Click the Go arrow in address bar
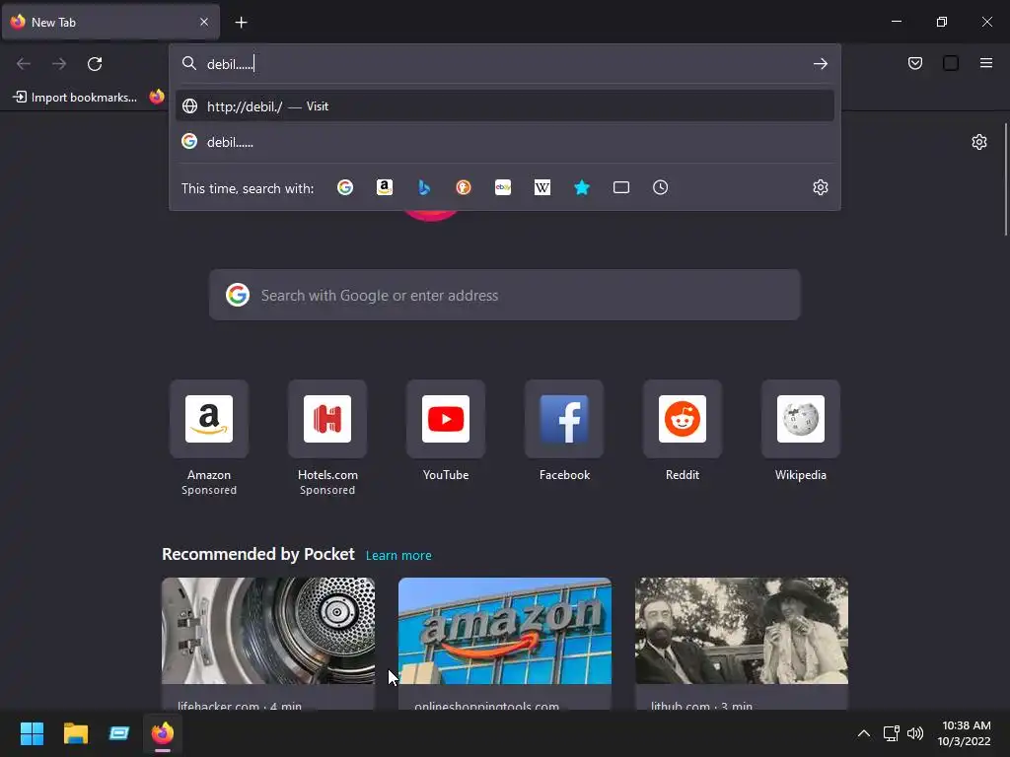The image size is (1010, 757). tap(820, 64)
